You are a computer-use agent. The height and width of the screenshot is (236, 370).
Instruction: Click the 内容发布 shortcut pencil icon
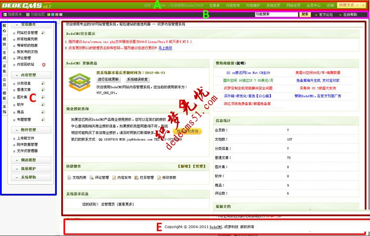tap(114, 178)
